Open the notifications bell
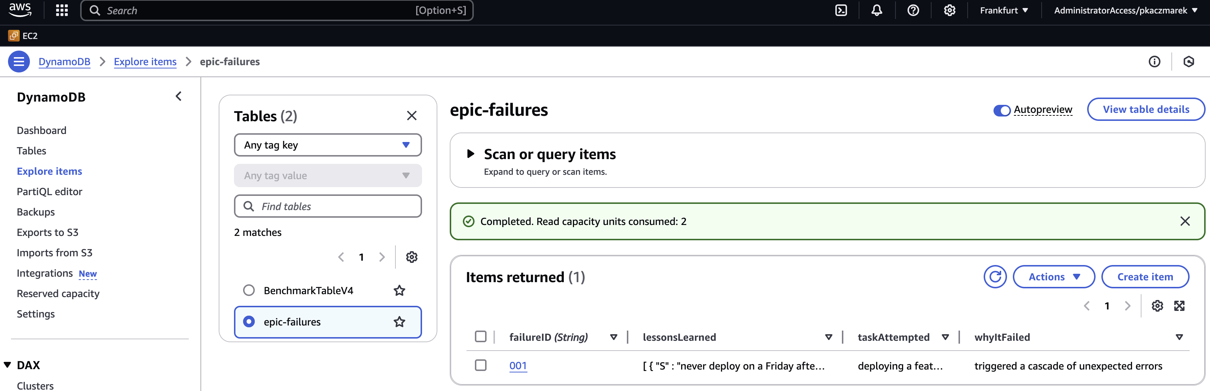Viewport: 1210px width, 391px height. click(877, 10)
